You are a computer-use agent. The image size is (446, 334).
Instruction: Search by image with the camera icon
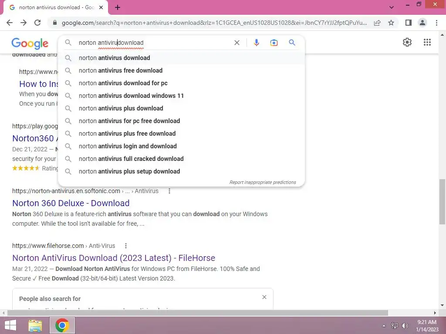(274, 43)
